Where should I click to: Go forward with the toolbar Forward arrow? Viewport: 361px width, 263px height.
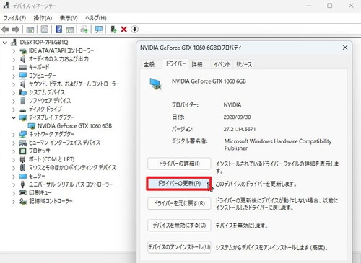tap(16, 30)
